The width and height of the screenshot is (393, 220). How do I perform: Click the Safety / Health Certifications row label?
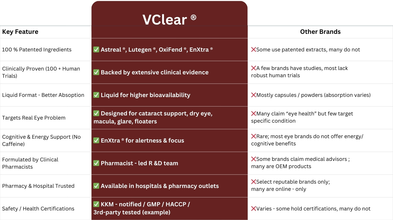point(38,209)
